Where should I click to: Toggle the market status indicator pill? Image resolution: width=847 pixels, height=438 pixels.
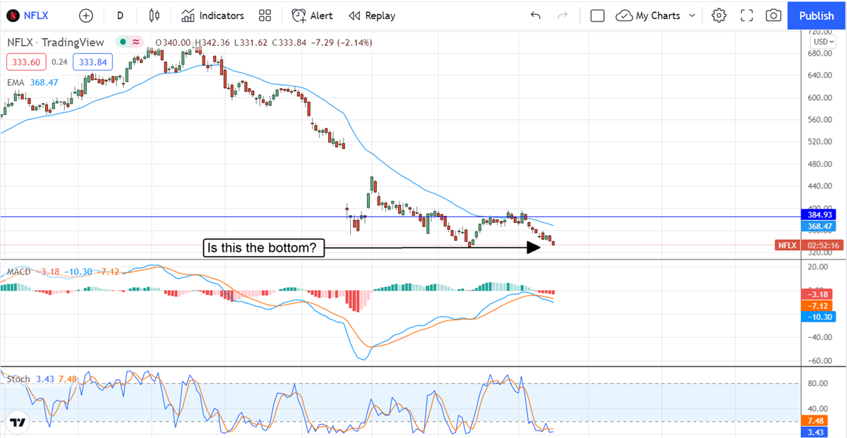pos(128,42)
